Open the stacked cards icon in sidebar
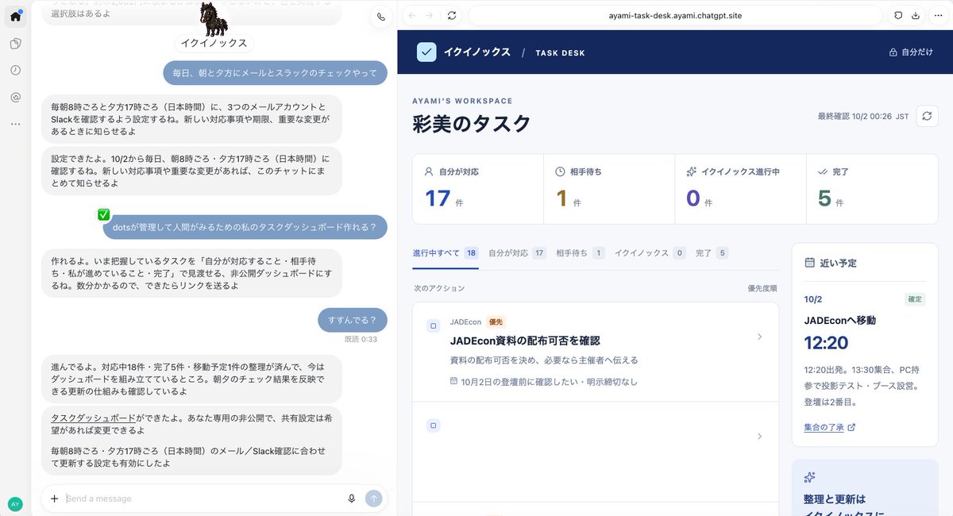 pyautogui.click(x=15, y=44)
